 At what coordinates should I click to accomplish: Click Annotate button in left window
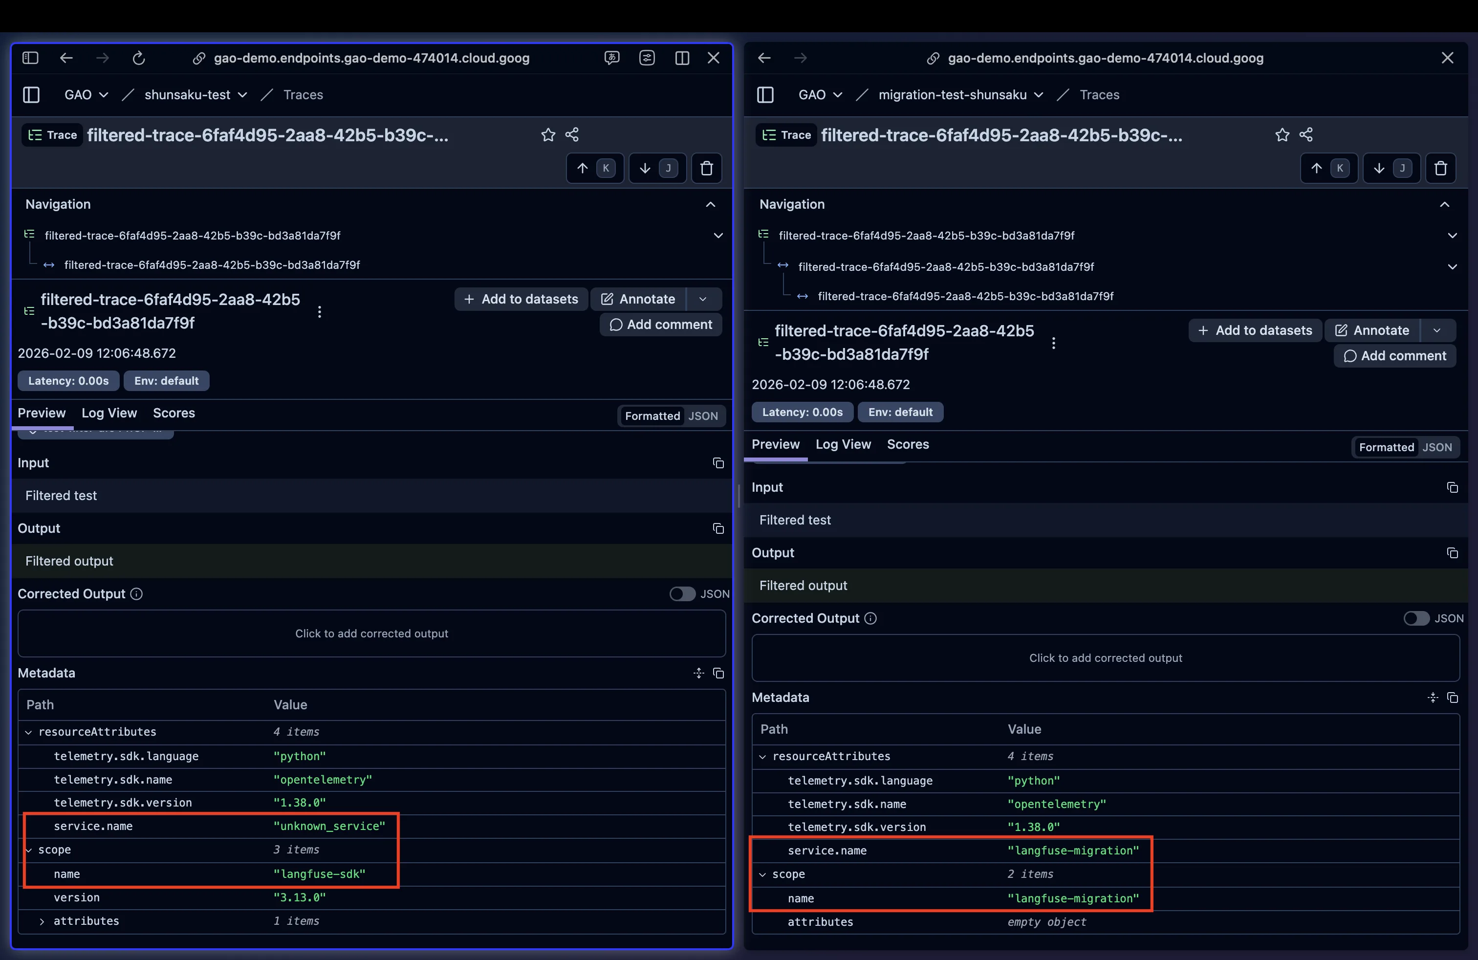click(x=638, y=299)
